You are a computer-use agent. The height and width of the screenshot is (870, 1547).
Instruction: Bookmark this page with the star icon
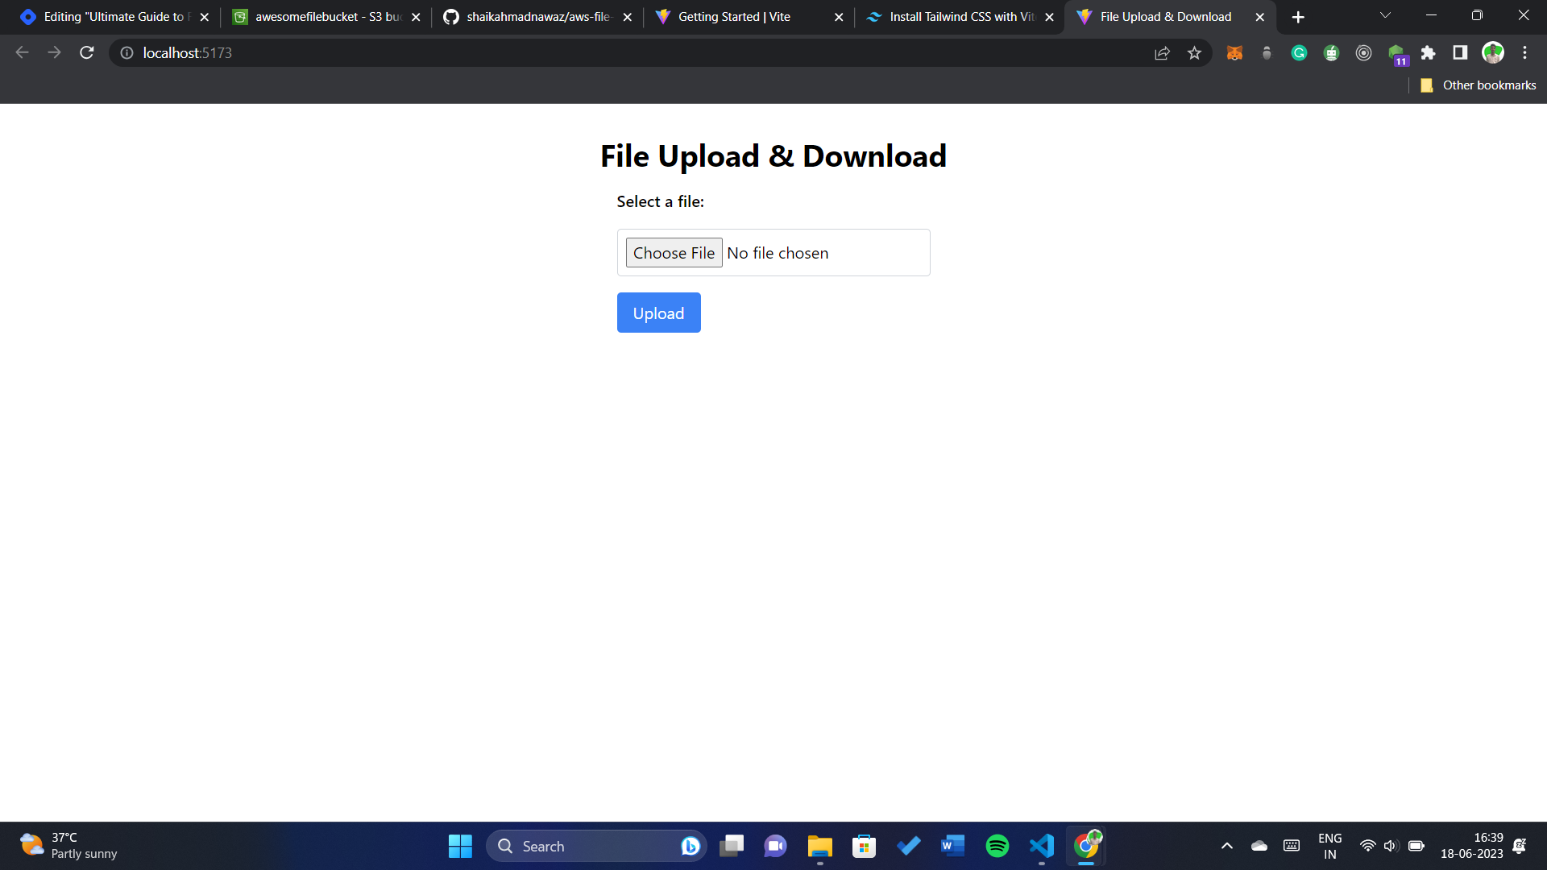point(1194,53)
